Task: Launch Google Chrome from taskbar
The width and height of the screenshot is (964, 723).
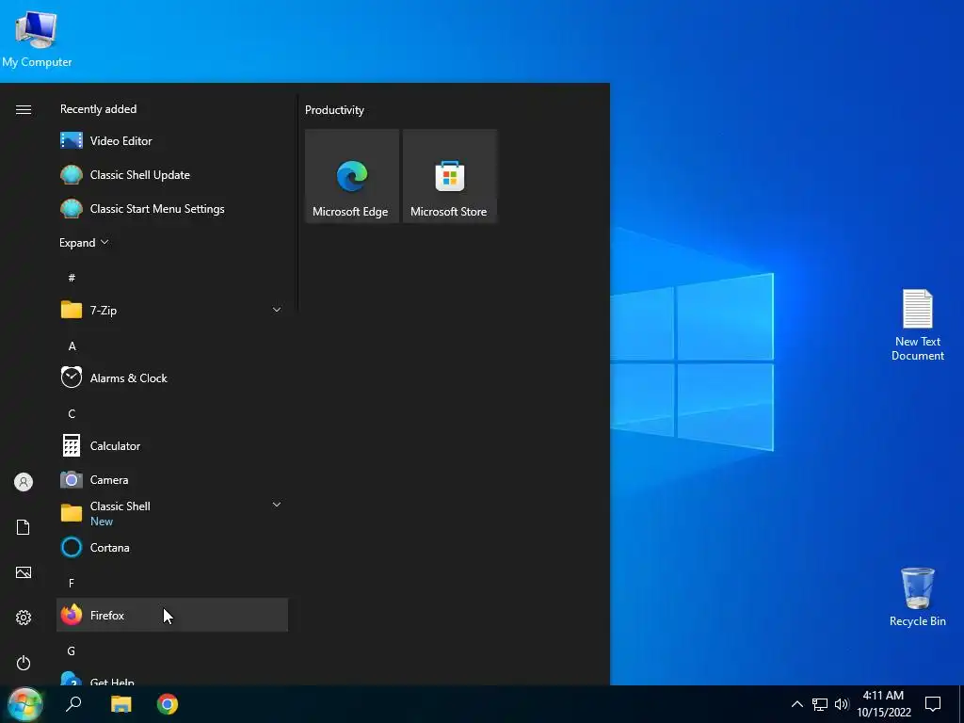Action: click(x=168, y=704)
